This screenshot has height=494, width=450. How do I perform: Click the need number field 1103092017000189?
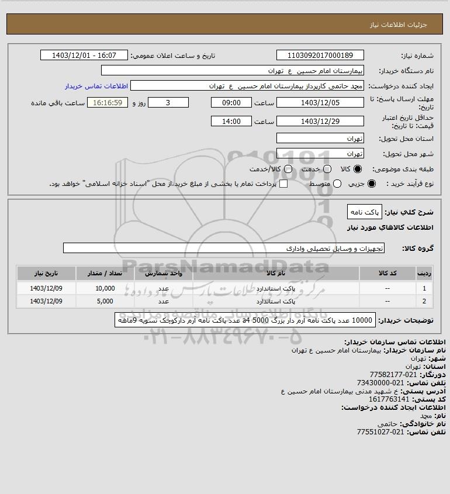320,55
